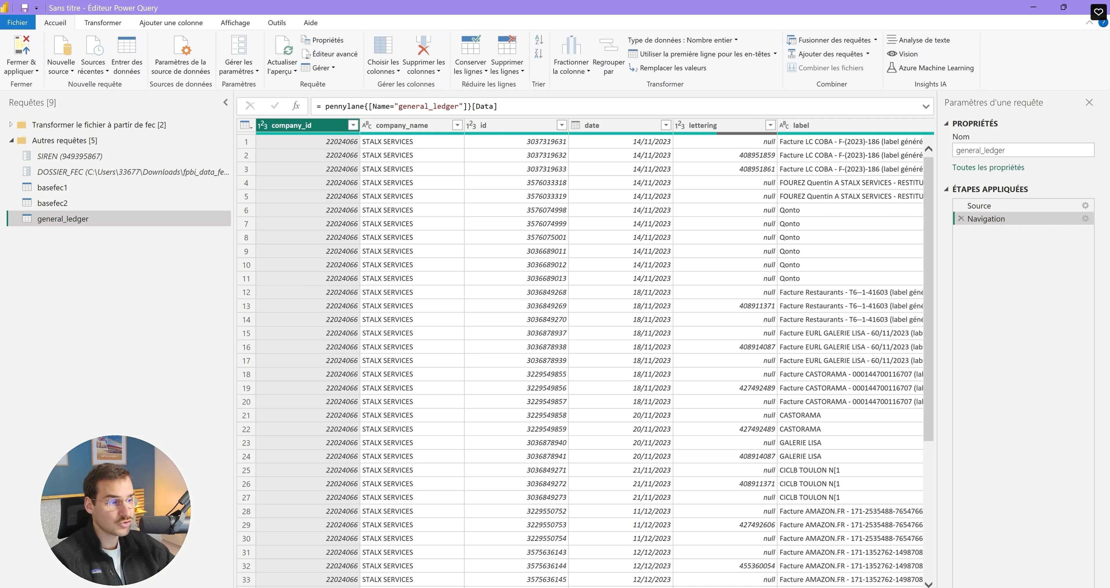Screen dimensions: 1110x588
Task: Open the Entrer des données table icon
Action: point(127,45)
